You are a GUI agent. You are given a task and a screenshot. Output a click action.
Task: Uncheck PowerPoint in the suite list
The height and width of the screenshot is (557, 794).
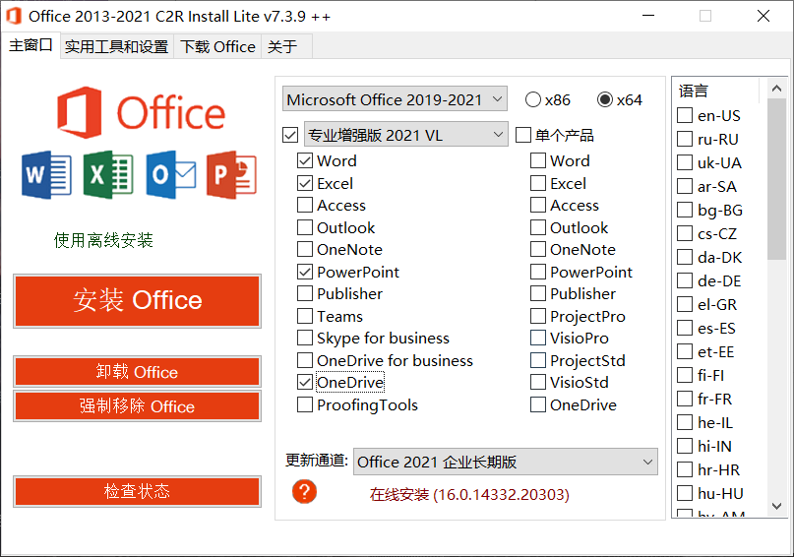tap(305, 272)
